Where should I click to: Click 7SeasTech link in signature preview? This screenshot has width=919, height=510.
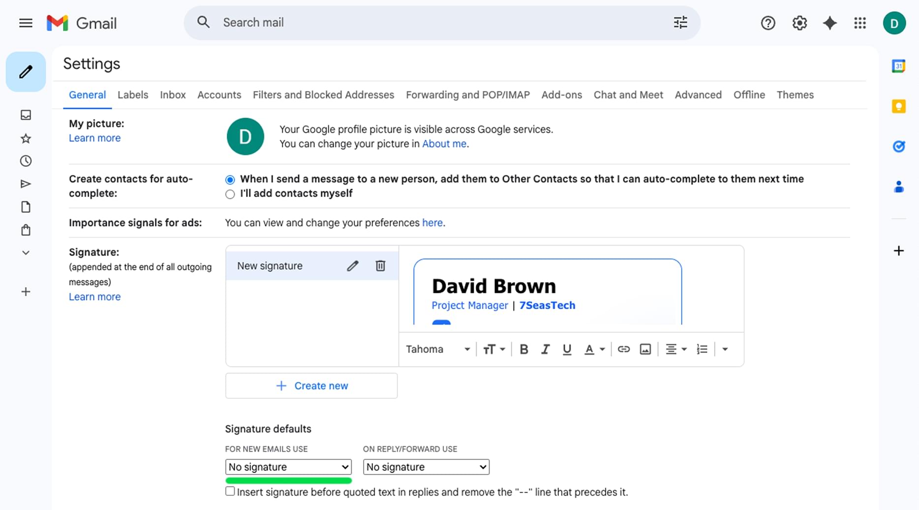point(547,305)
